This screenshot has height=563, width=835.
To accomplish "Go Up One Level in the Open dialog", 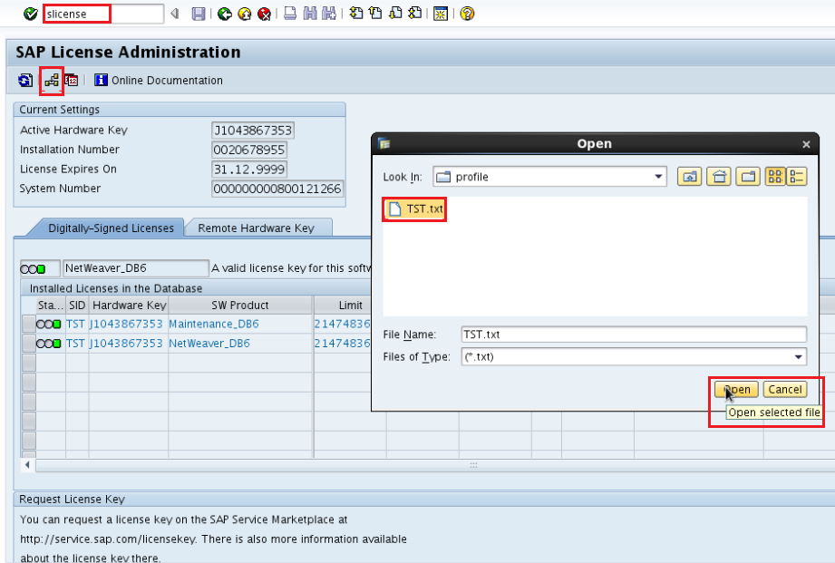I will 689,176.
